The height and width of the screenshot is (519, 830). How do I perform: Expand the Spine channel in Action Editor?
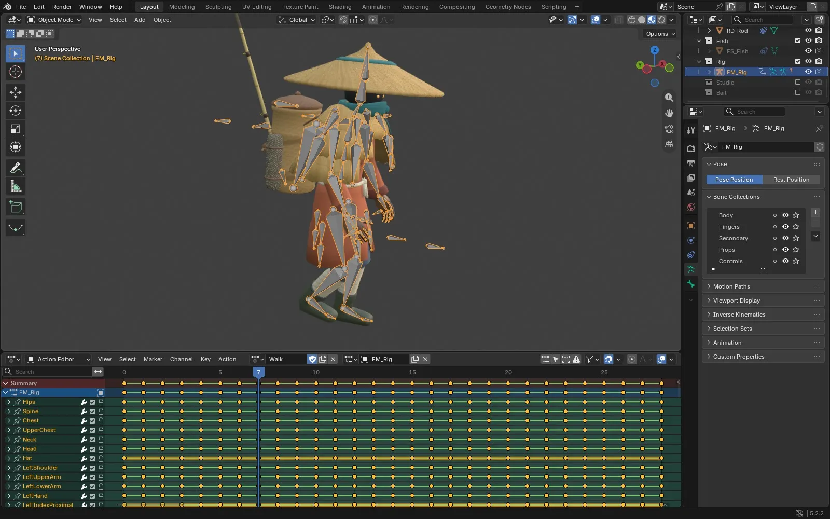pyautogui.click(x=9, y=412)
